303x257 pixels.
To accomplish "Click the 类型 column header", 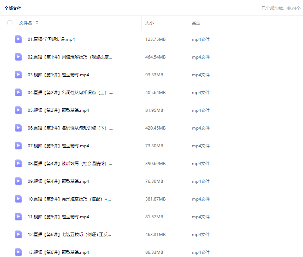I will click(196, 23).
